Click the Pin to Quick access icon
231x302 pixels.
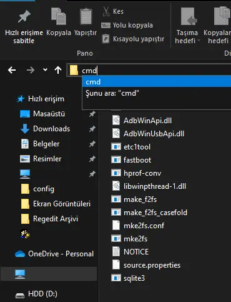(x=24, y=16)
